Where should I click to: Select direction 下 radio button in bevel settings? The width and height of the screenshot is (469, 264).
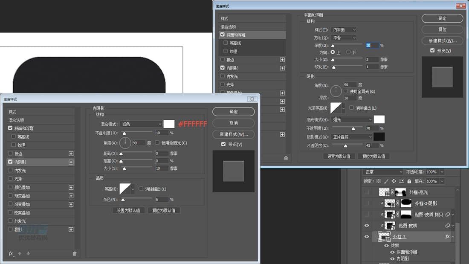[348, 52]
